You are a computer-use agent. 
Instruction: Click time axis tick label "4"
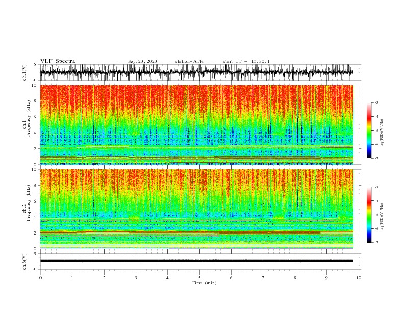point(167,278)
